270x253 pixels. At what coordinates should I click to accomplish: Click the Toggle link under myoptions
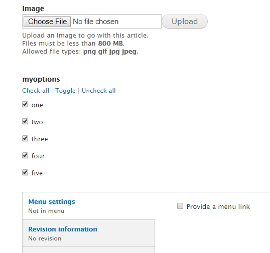pyautogui.click(x=65, y=91)
